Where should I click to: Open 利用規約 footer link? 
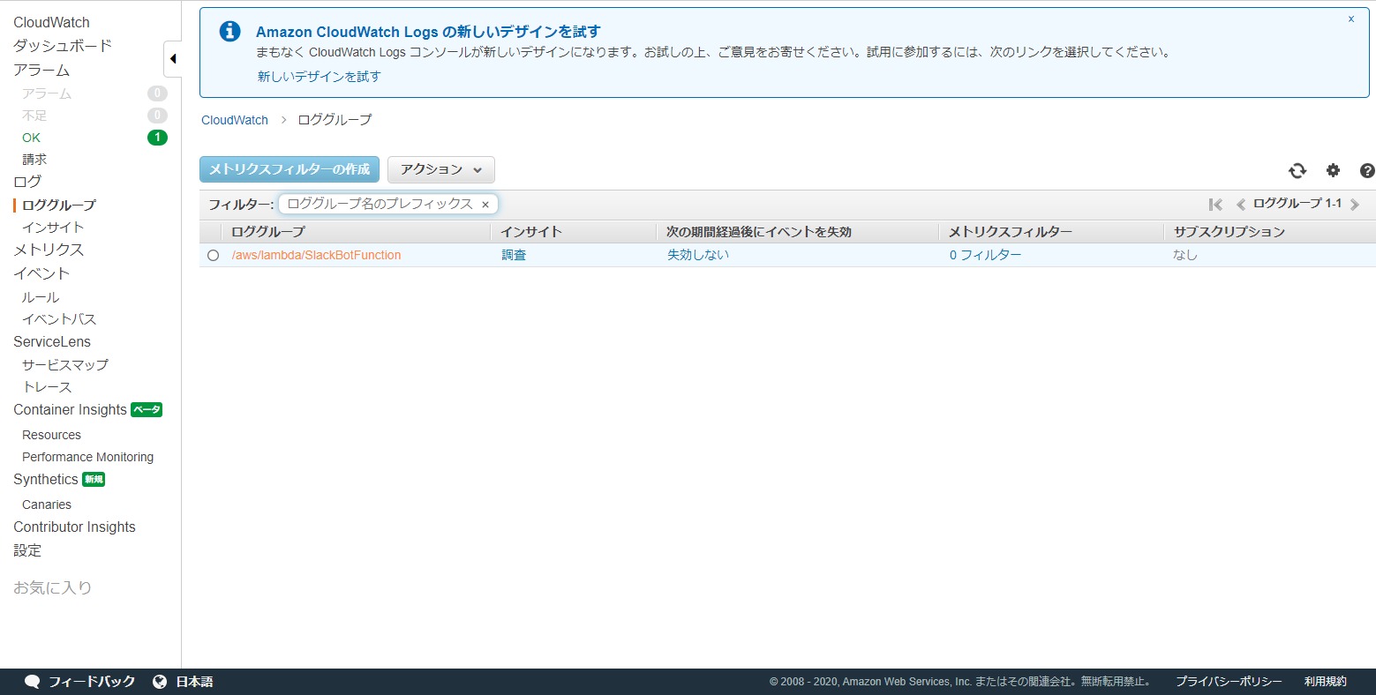1326,682
